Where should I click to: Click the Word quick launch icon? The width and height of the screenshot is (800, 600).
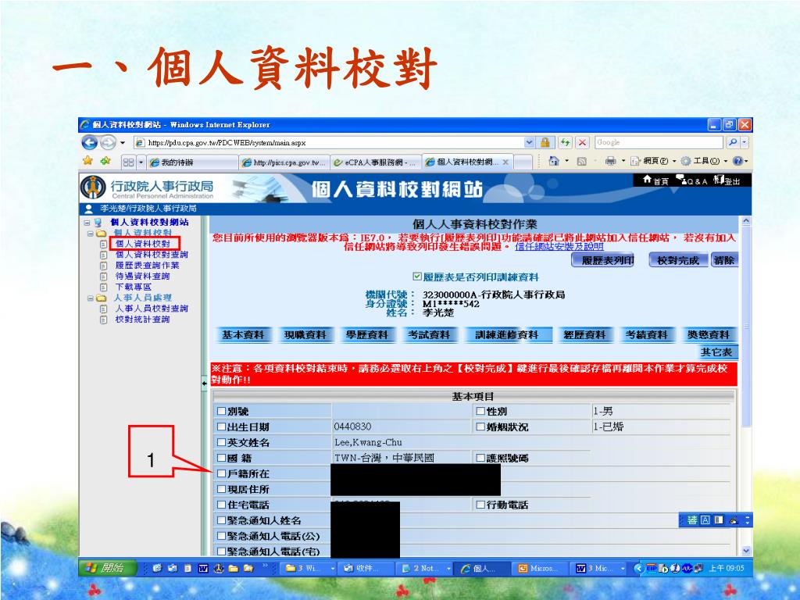202,568
